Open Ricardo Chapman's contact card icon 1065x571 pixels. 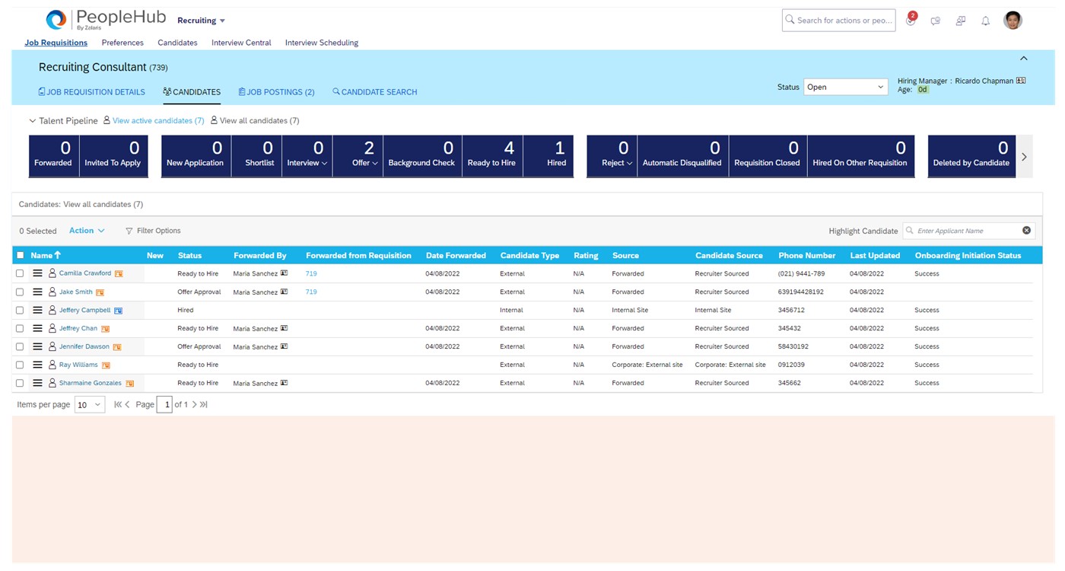tap(1021, 81)
